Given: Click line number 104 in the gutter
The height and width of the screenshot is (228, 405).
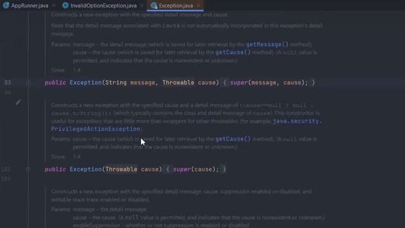Looking at the screenshot, I should pyautogui.click(x=6, y=179).
